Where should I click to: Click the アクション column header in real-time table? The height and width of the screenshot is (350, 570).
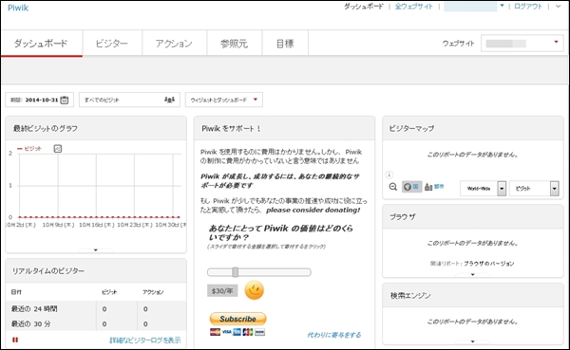[153, 292]
